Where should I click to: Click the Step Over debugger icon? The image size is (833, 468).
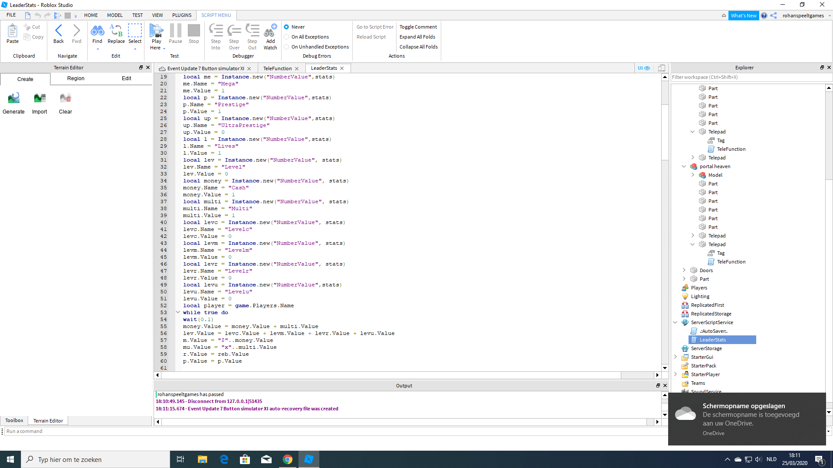pyautogui.click(x=234, y=30)
